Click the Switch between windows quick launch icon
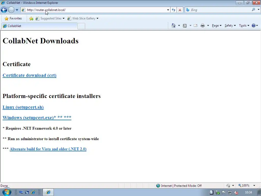Screen dimensions: 261x196 click(27, 192)
